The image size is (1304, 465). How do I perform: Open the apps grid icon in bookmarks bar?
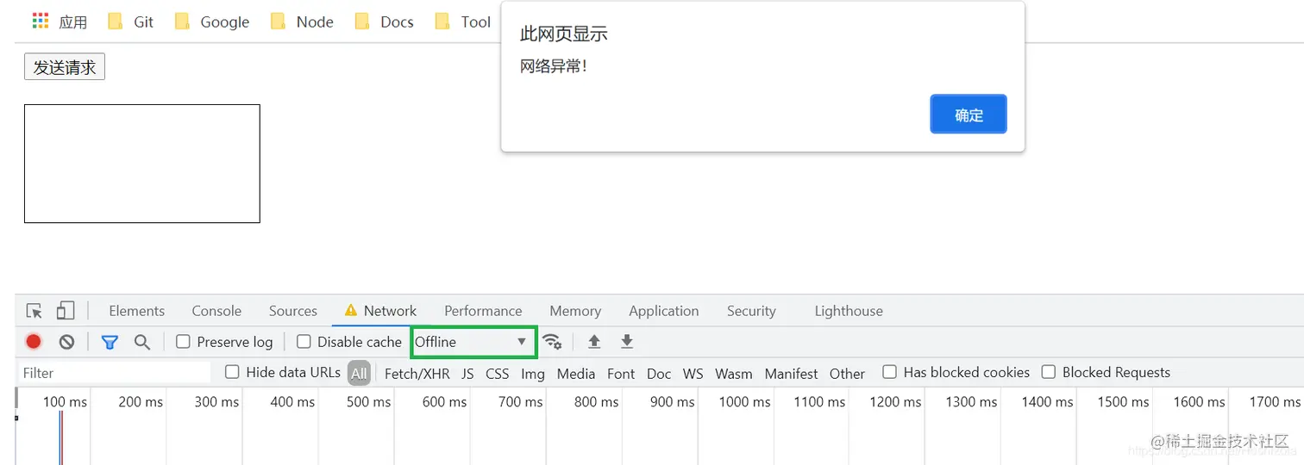40,22
